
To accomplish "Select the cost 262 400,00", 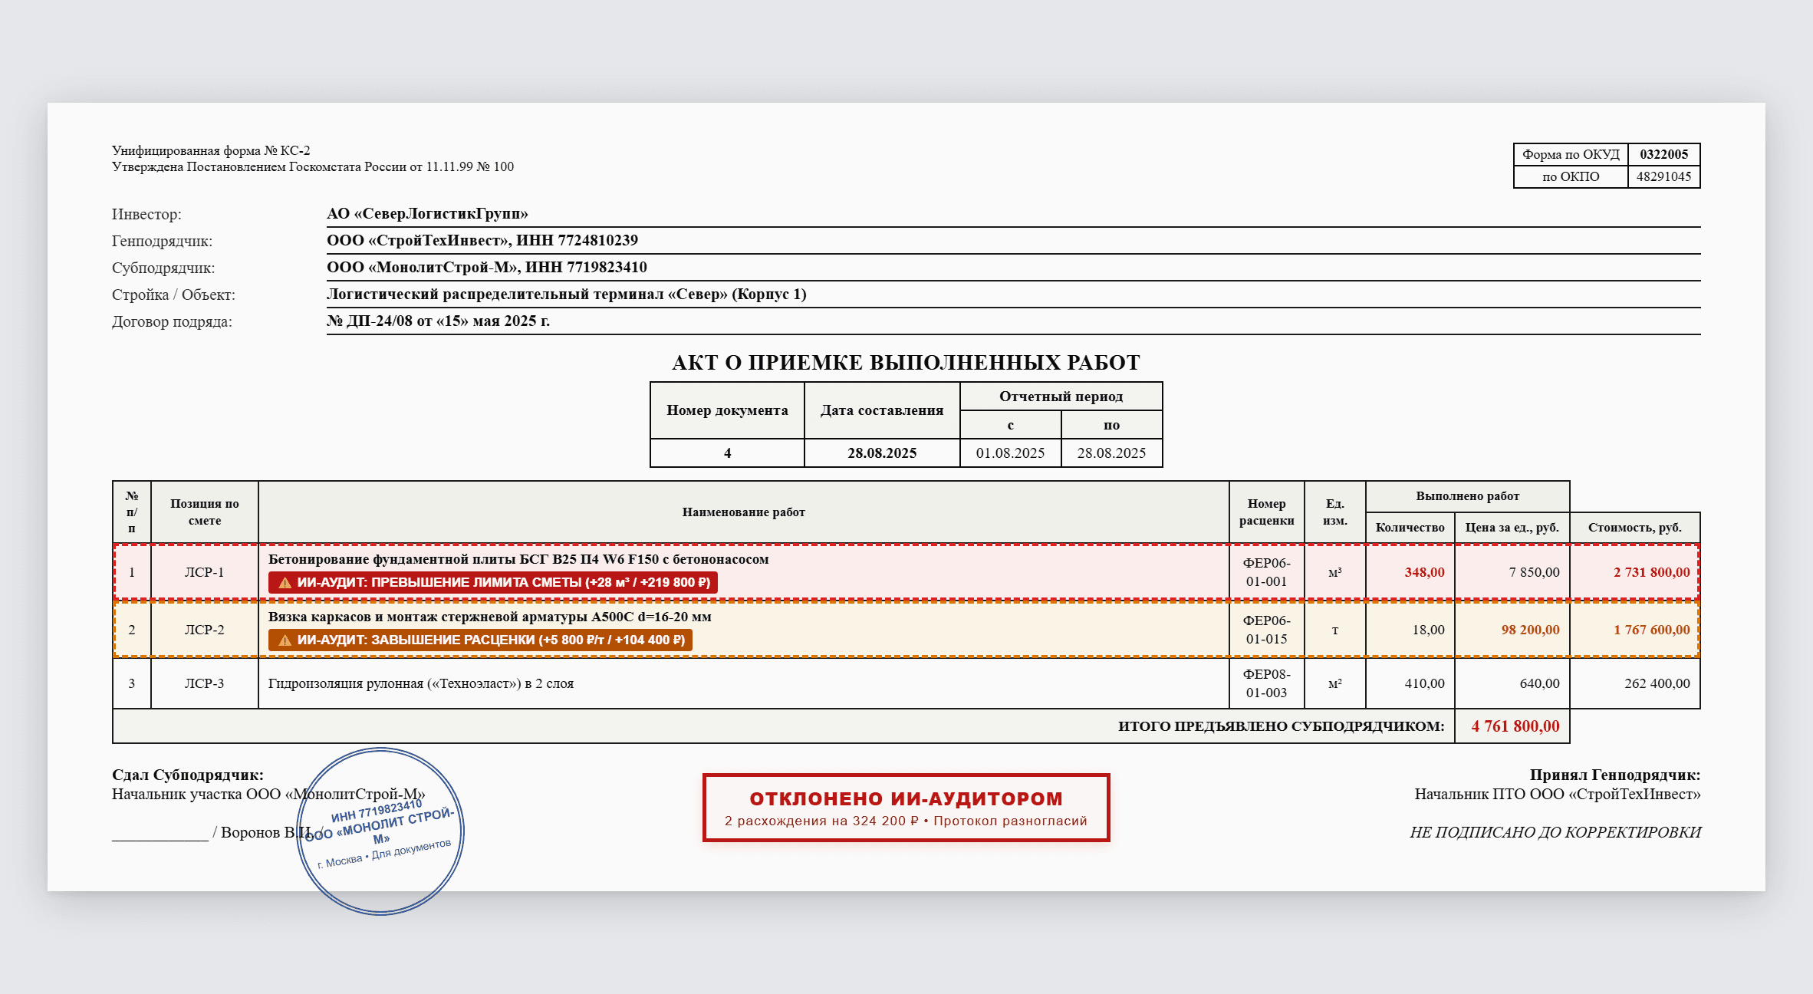I will (1657, 683).
